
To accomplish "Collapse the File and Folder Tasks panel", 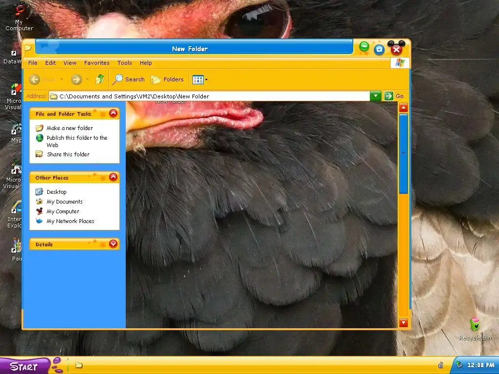I will [x=113, y=113].
